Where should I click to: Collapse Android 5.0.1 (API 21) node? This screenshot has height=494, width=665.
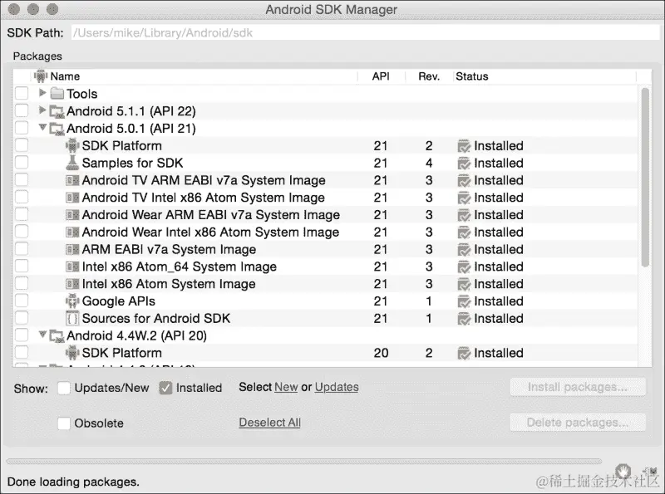click(x=42, y=128)
